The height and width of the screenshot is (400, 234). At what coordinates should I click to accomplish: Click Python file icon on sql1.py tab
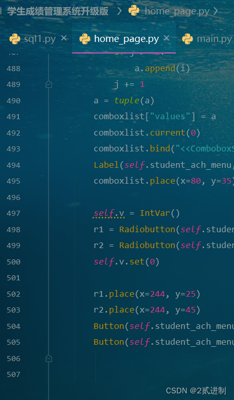pyautogui.click(x=15, y=39)
